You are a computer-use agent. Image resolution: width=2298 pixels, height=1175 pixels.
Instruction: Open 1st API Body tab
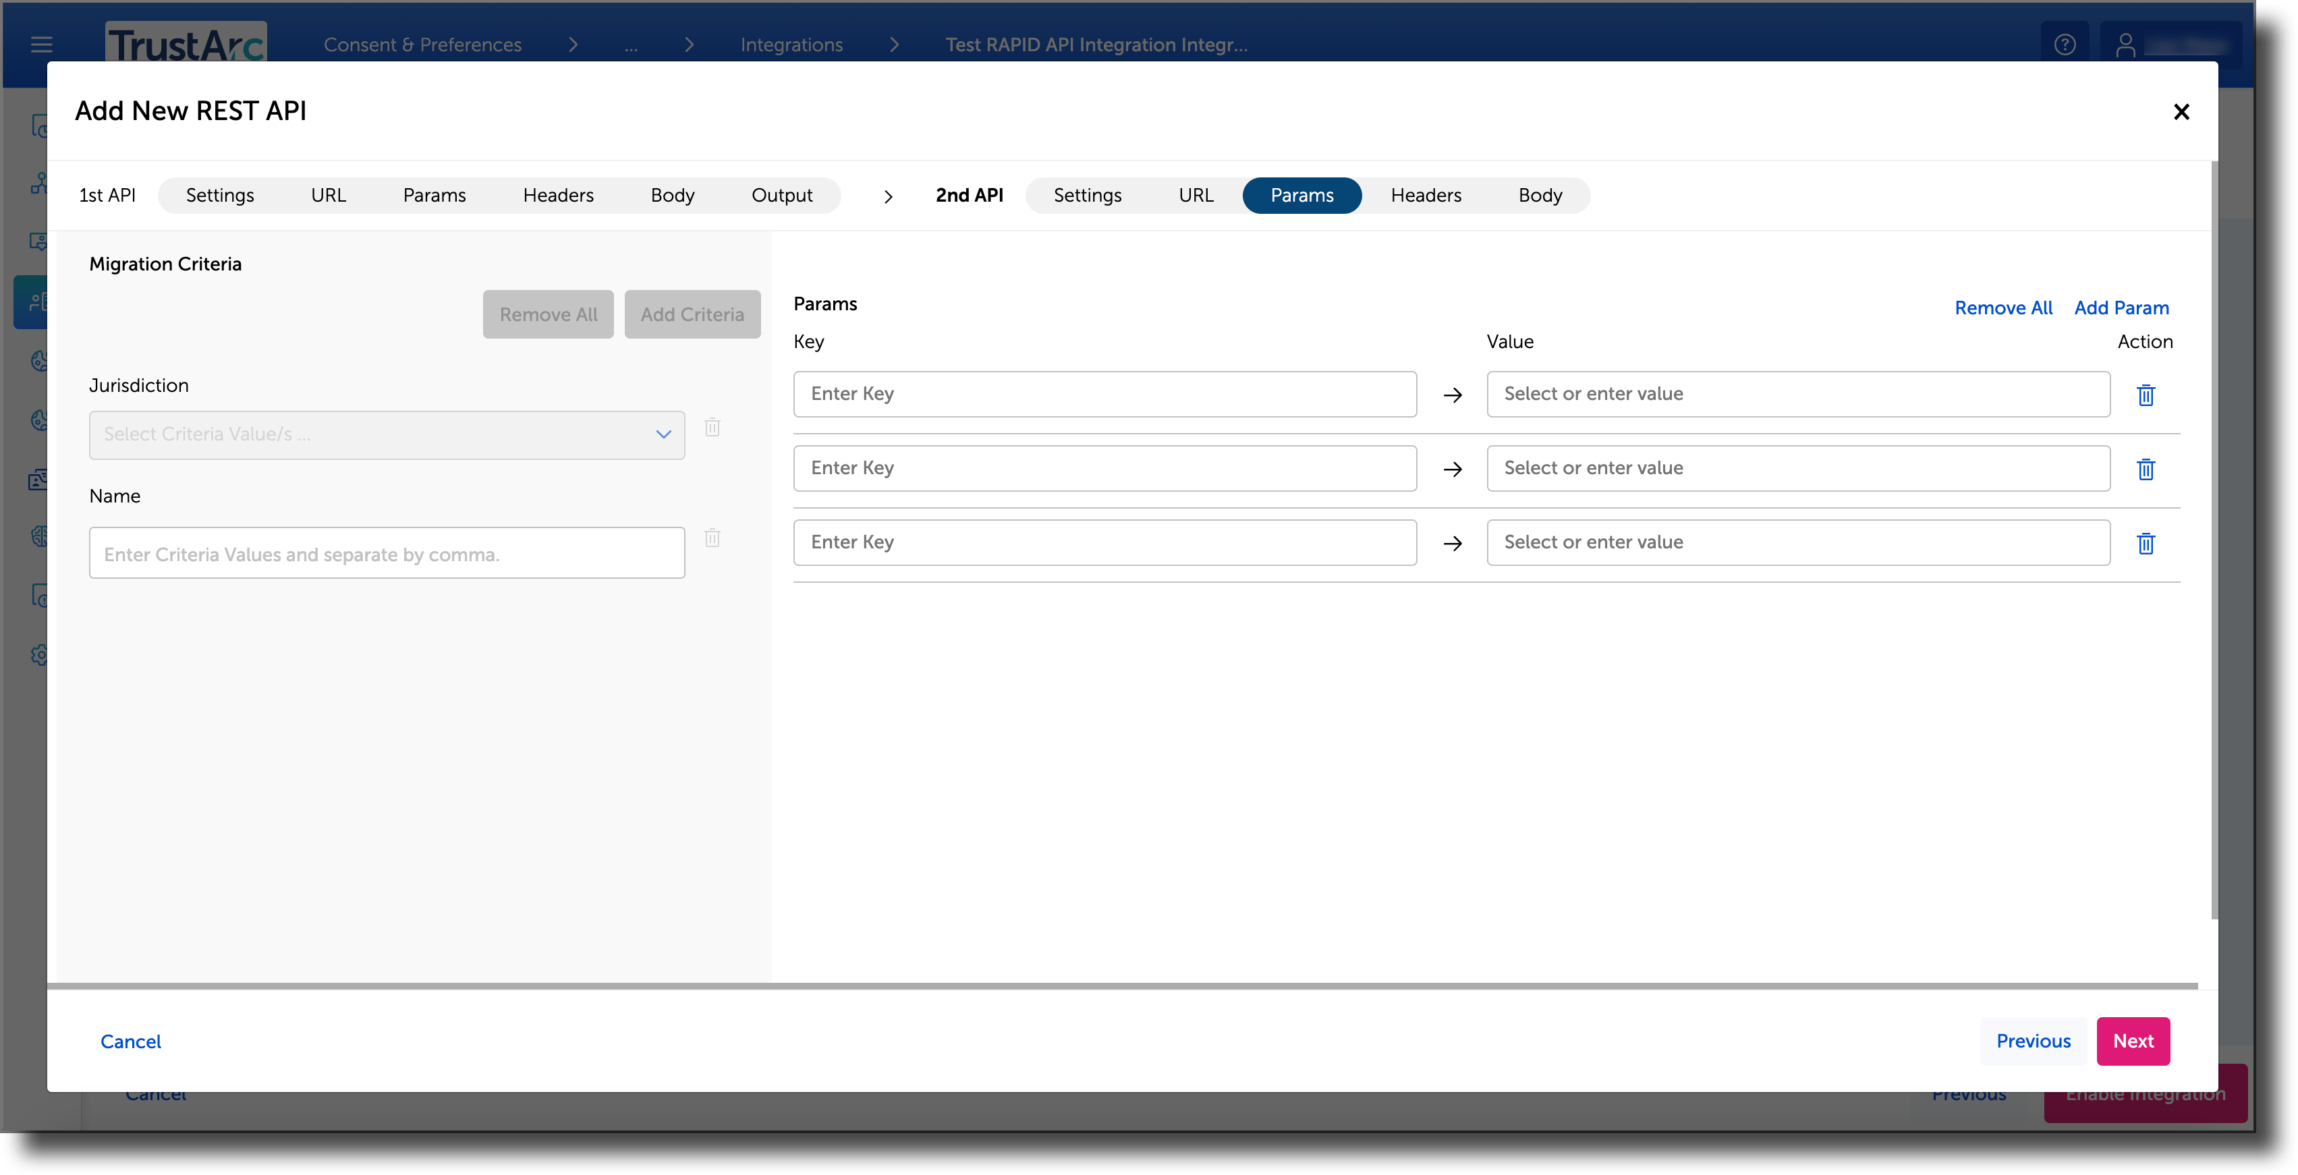[672, 196]
